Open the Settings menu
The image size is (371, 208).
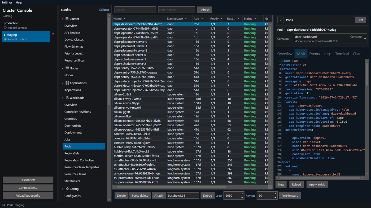pos(7,2)
